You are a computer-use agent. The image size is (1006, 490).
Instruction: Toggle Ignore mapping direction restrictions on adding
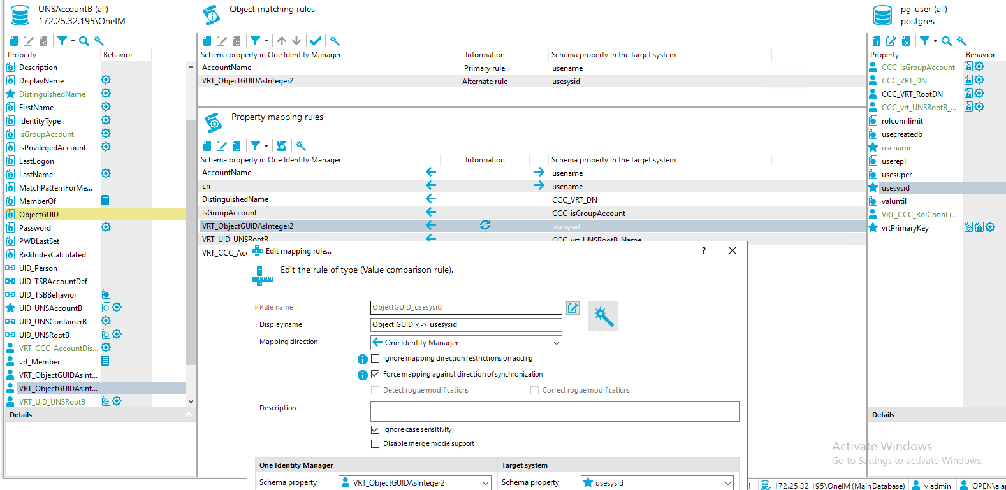coord(375,358)
